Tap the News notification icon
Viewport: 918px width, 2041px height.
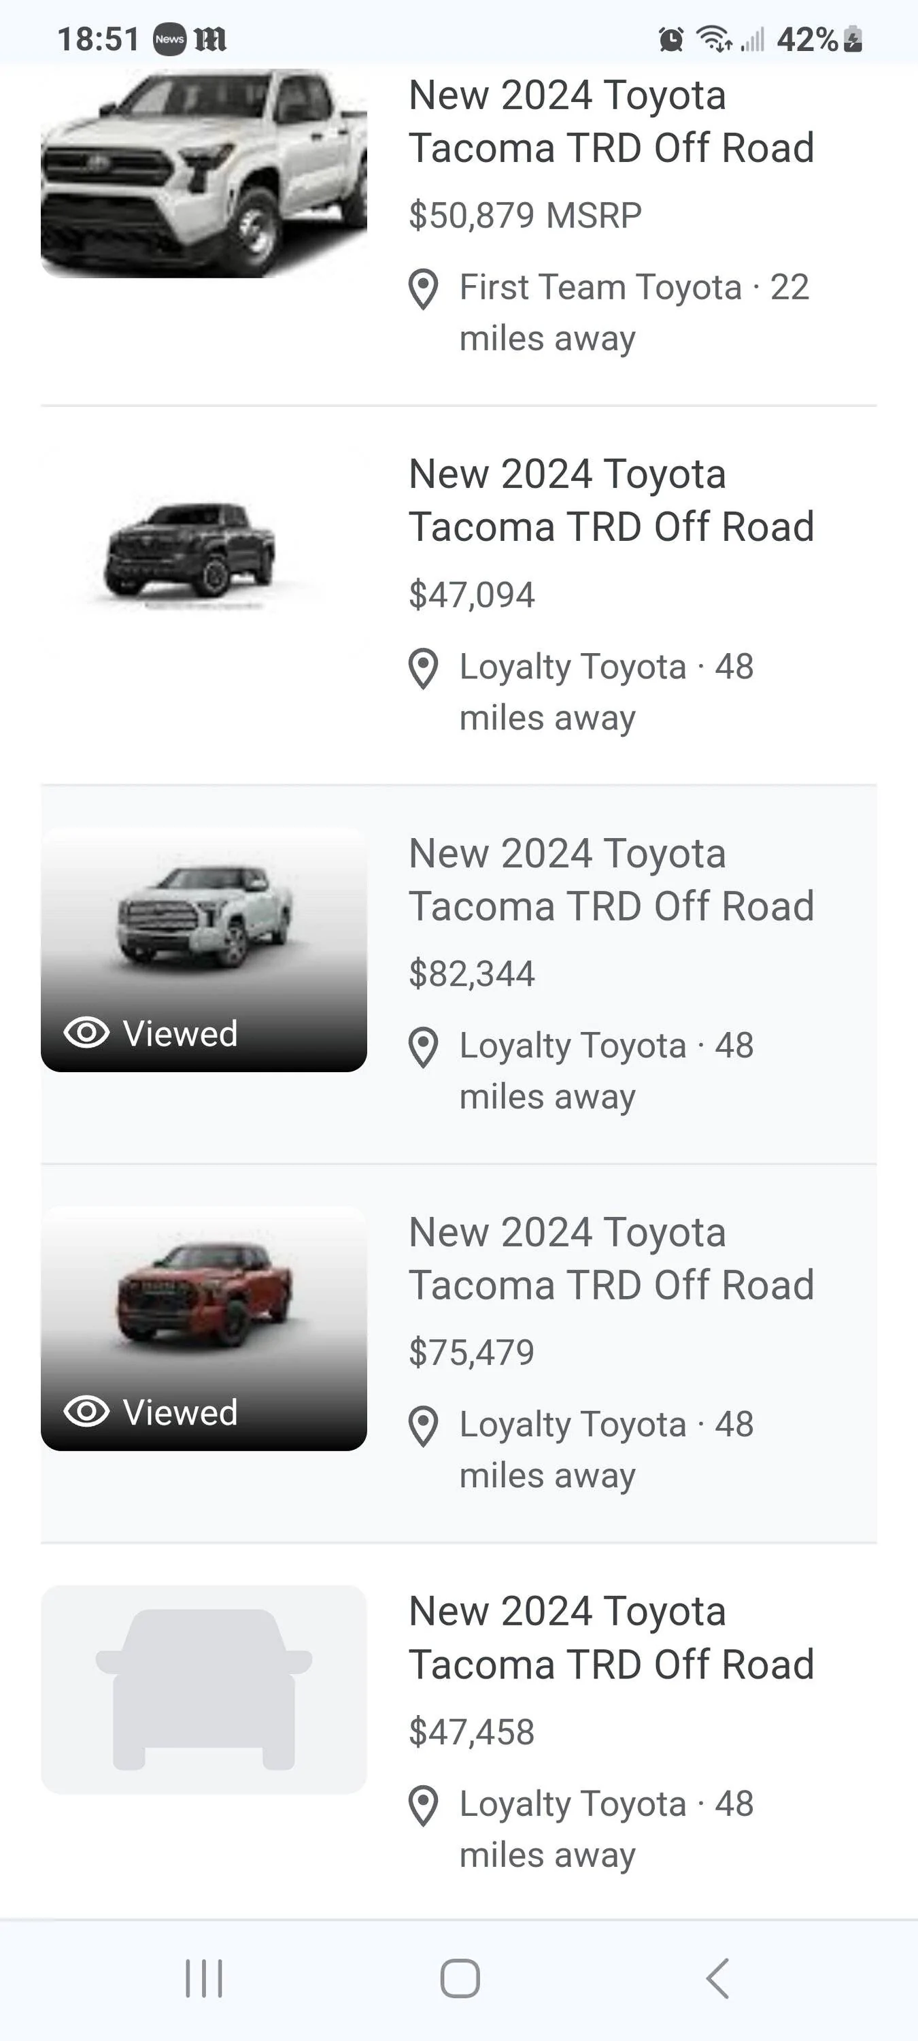point(169,39)
